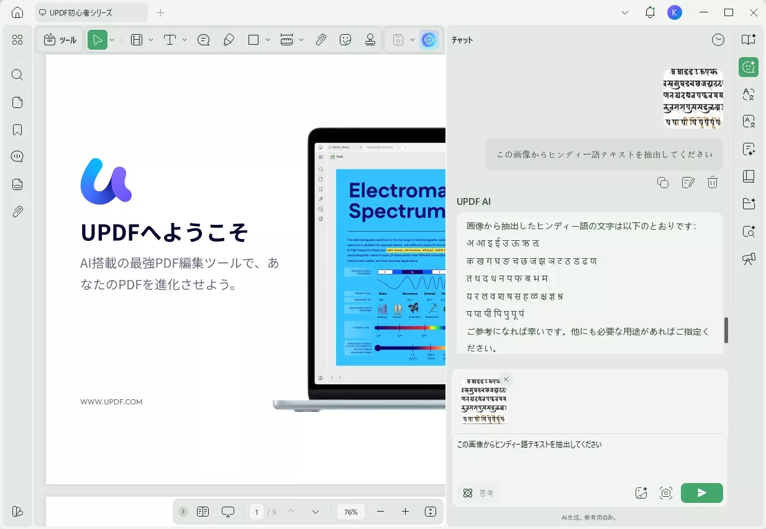
Task: Click the image upload icon in chat input
Action: [641, 492]
